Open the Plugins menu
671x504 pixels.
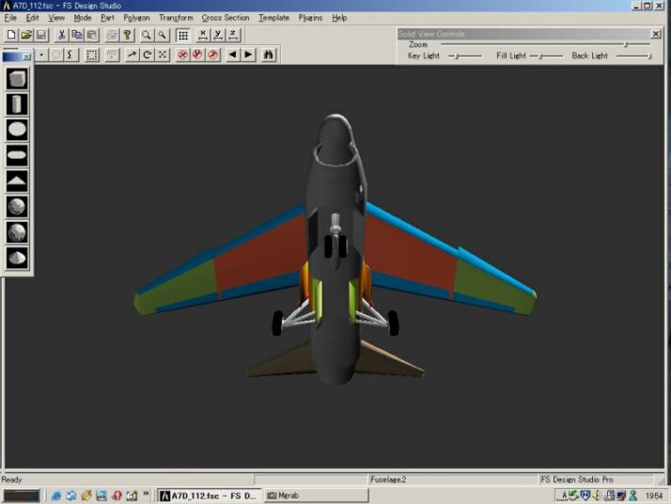pos(310,18)
